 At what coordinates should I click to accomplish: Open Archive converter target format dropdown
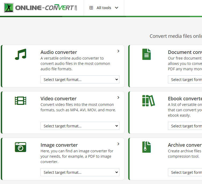[185, 172]
